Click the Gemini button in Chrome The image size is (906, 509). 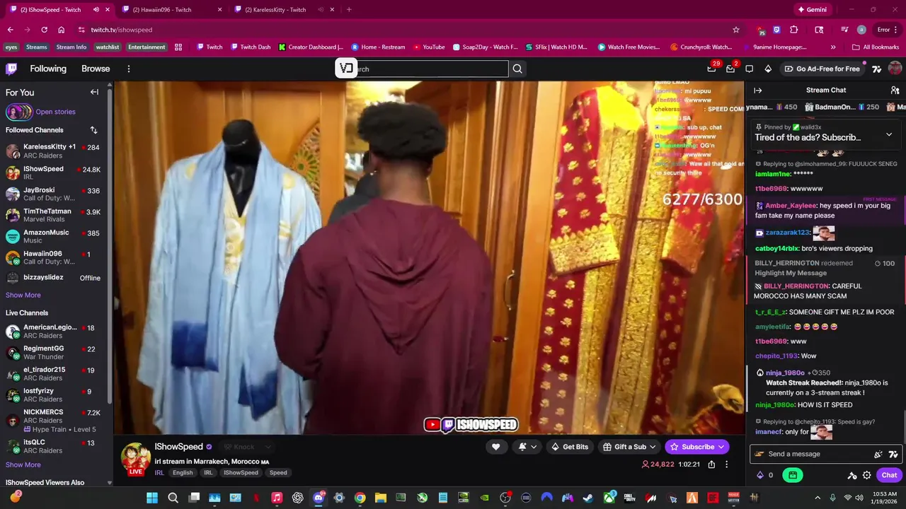(x=813, y=9)
